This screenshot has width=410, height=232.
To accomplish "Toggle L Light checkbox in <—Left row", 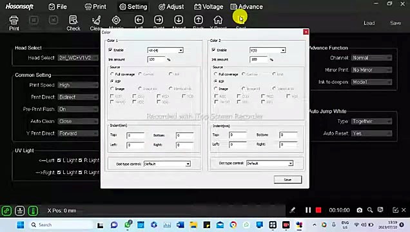I will point(59,160).
